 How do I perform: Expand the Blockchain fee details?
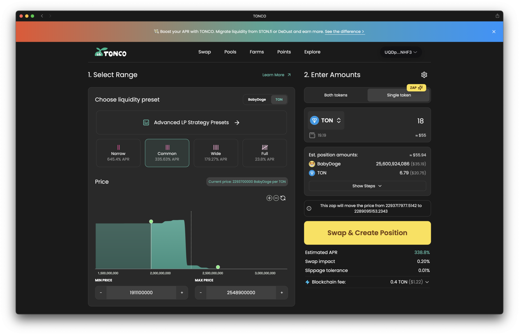[427, 282]
